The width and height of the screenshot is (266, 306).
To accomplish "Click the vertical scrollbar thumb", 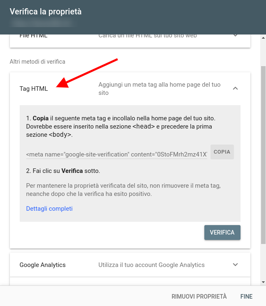I will pyautogui.click(x=263, y=156).
